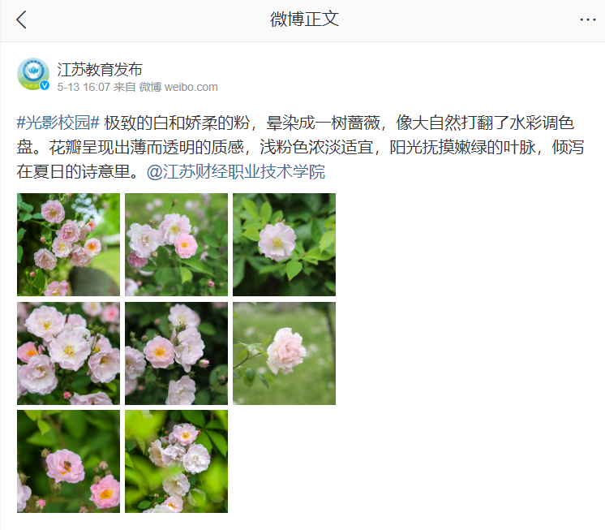
Task: Open the #光影校园# hashtag topic
Action: tap(58, 123)
